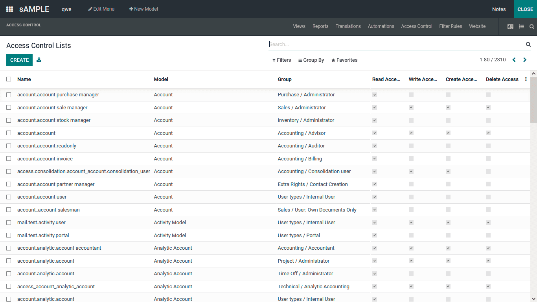Open the Filters dropdown

(x=281, y=60)
